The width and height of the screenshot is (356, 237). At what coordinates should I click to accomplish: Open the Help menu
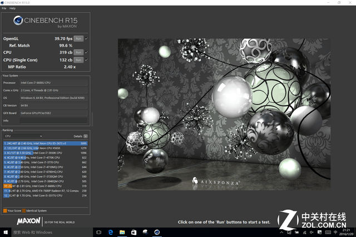(x=13, y=9)
